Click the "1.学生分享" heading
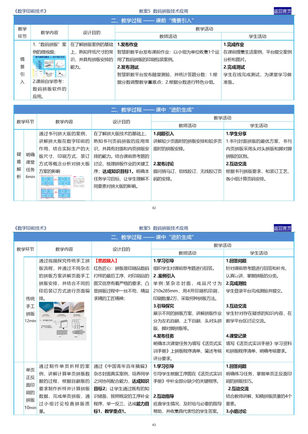The width and height of the screenshot is (308, 434). (236, 133)
